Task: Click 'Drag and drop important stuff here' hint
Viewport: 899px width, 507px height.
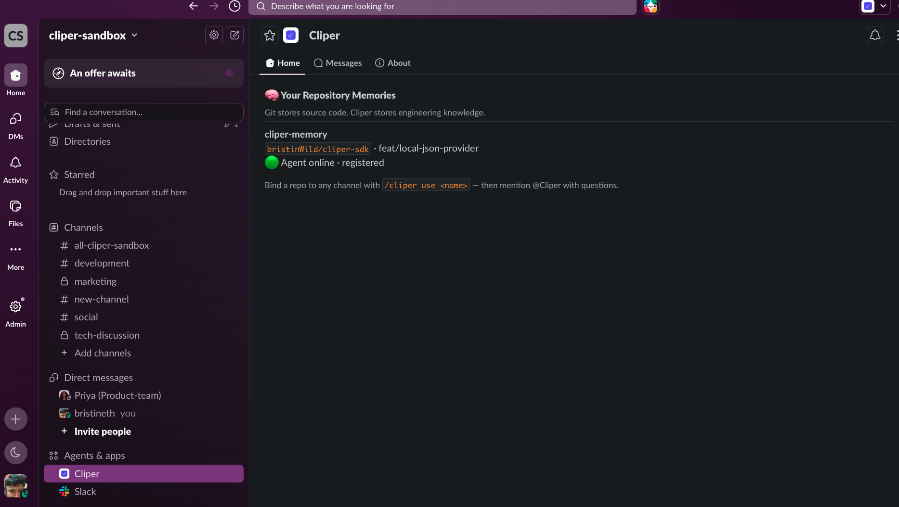Action: [x=123, y=192]
